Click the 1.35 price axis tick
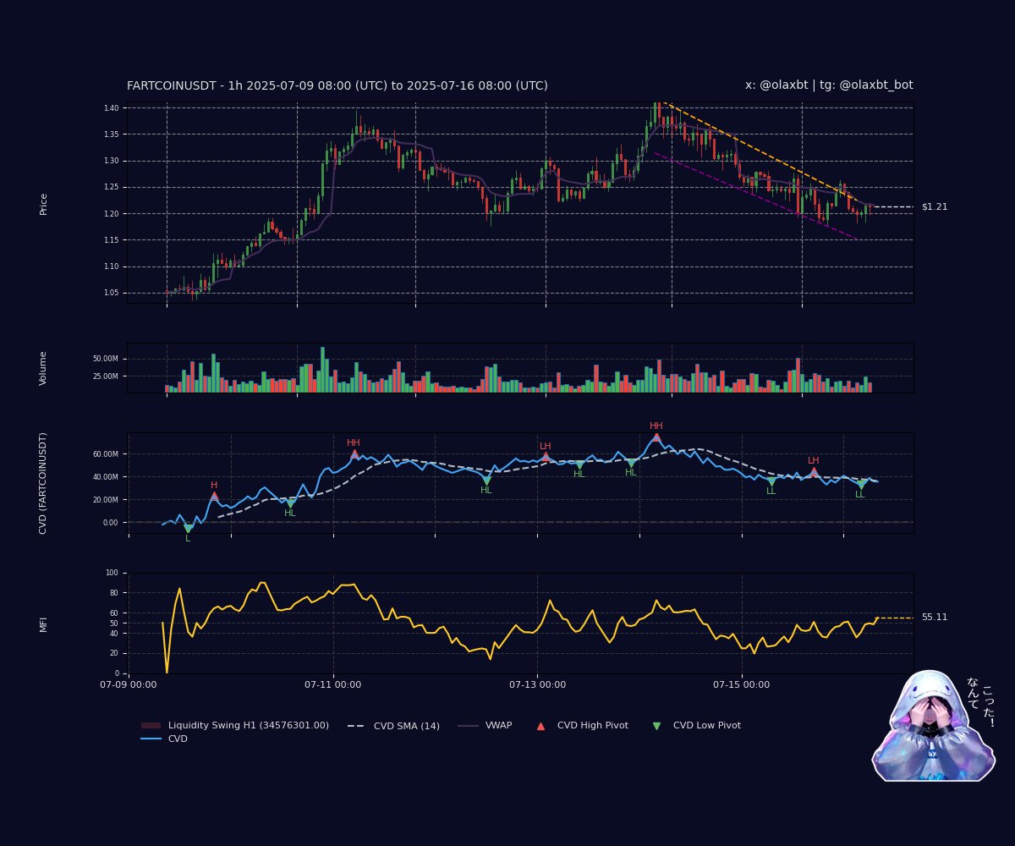1015x846 pixels. coord(112,135)
